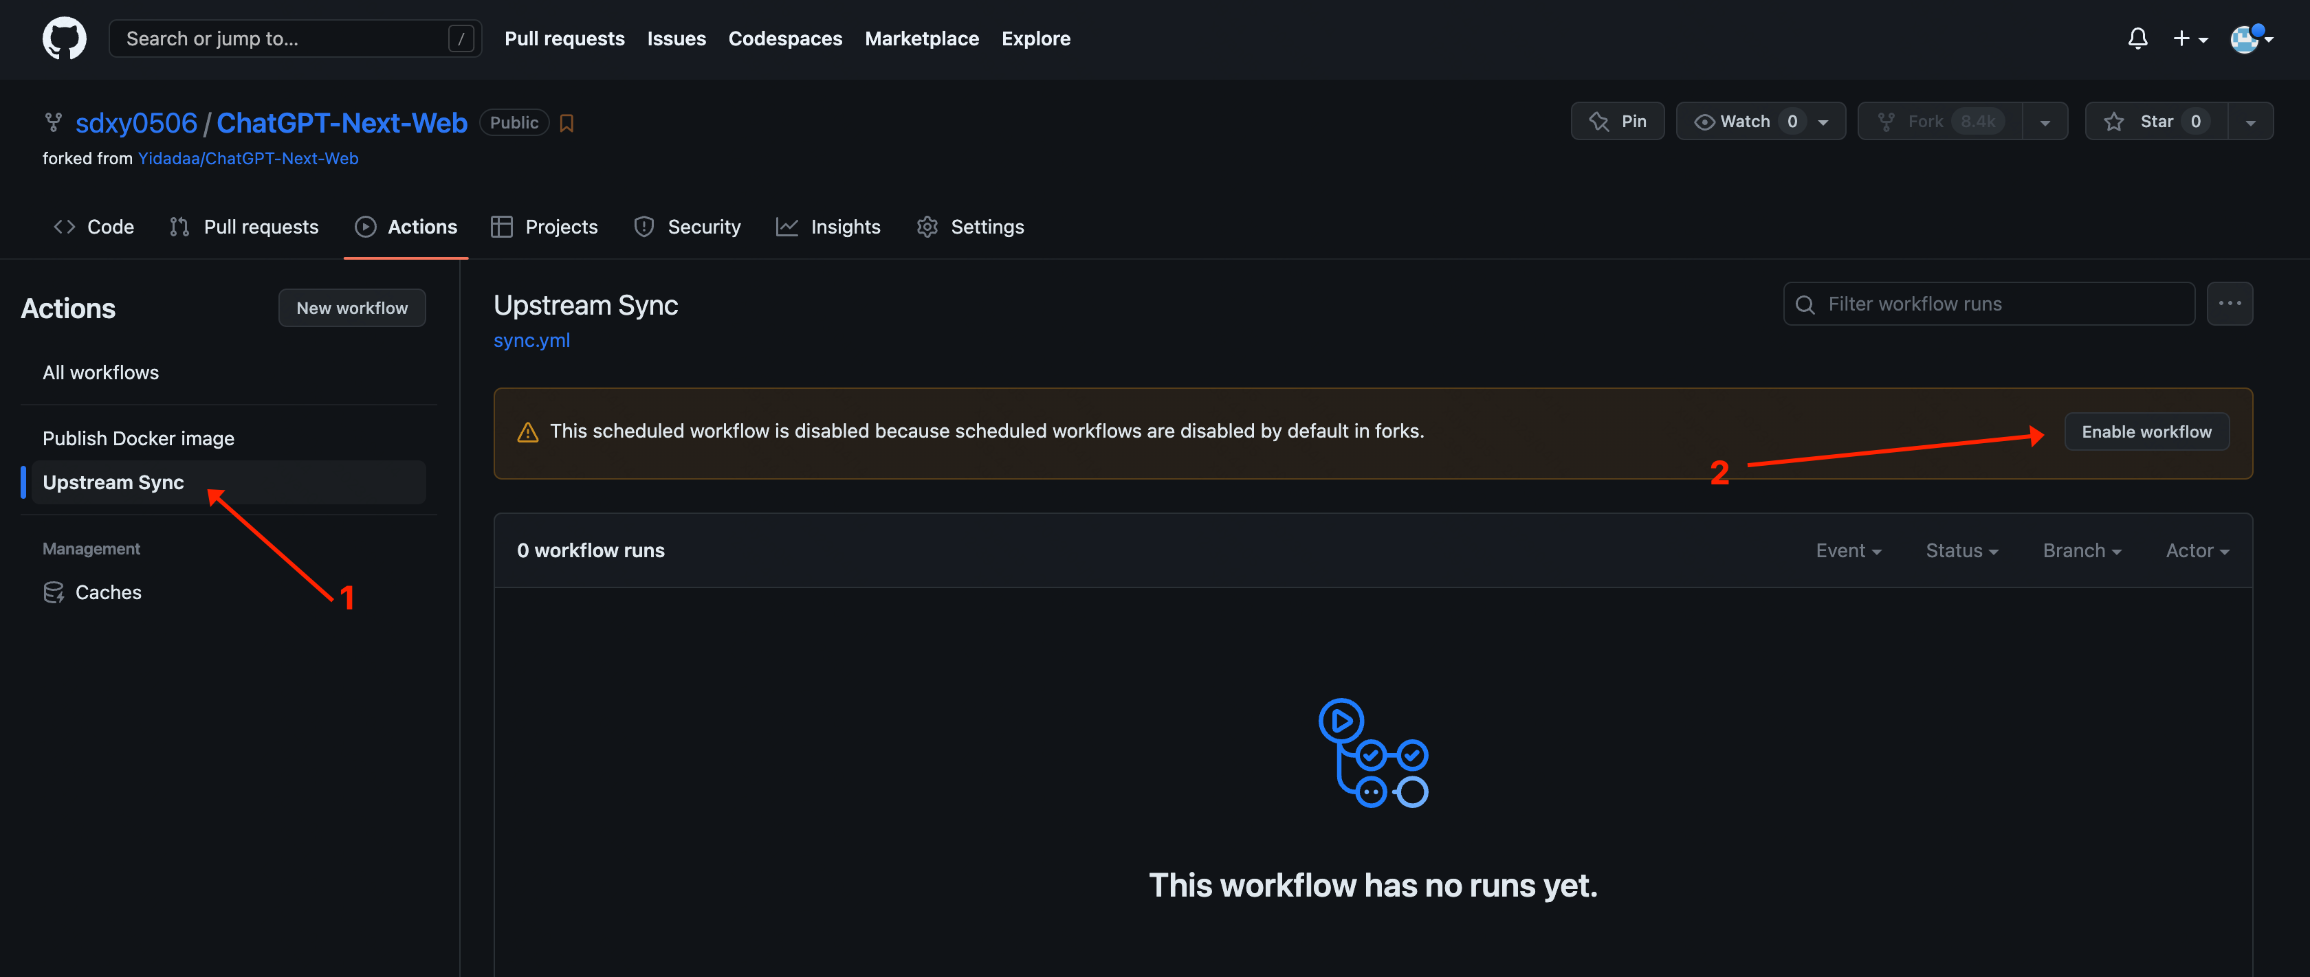Click 'This workflow has no runs yet.' text
This screenshot has width=2310, height=977.
pos(1373,886)
